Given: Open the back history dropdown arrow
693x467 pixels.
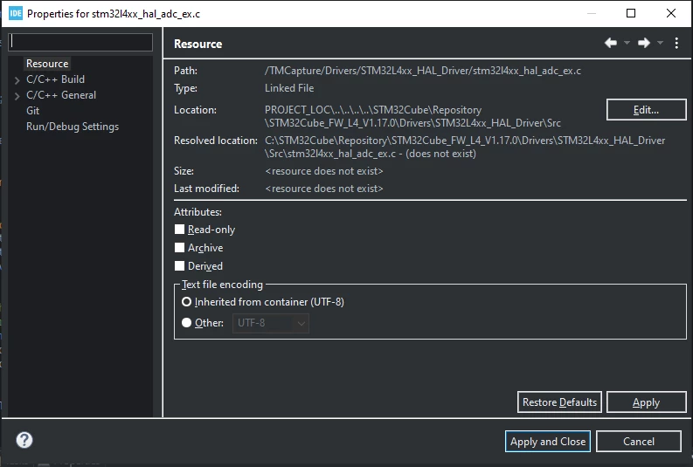Looking at the screenshot, I should coord(627,43).
